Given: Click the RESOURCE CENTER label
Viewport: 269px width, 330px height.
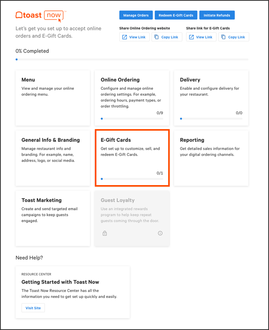Looking at the screenshot, I should pyautogui.click(x=36, y=274).
